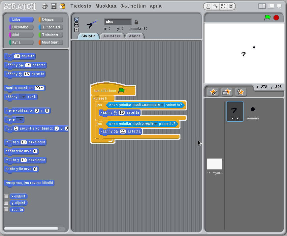The width and height of the screenshot is (287, 236).
Task: Open the Tiedosto menu
Action: 81,6
